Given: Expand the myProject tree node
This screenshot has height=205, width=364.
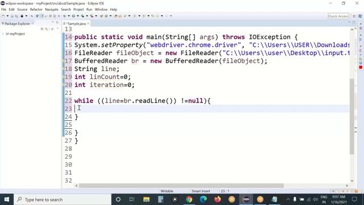Looking at the screenshot, I should click(3, 34).
